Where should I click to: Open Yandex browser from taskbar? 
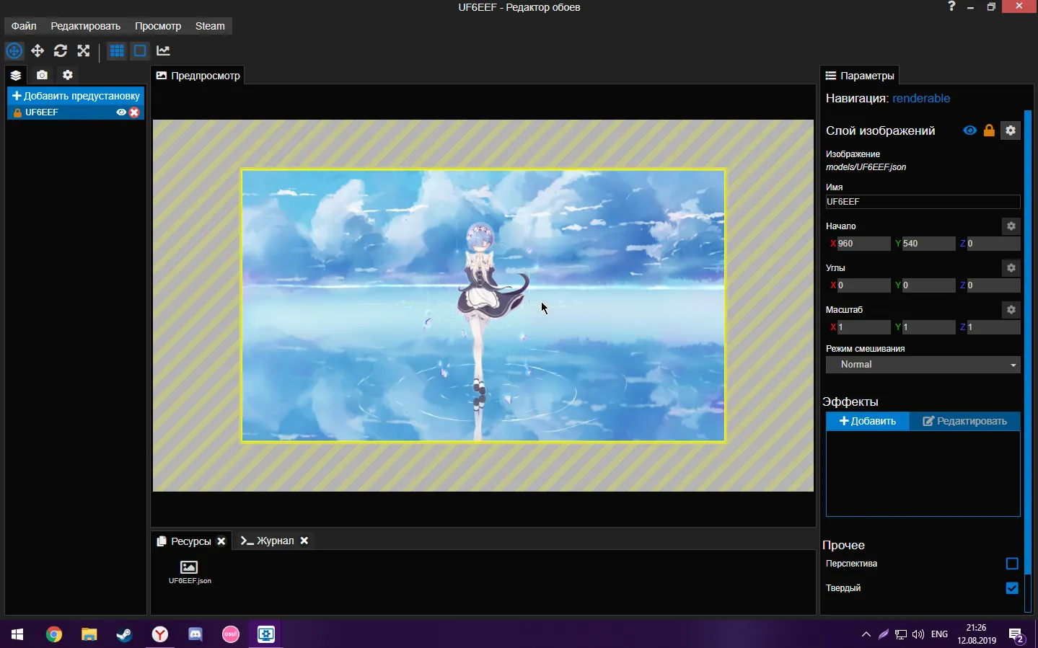point(159,634)
